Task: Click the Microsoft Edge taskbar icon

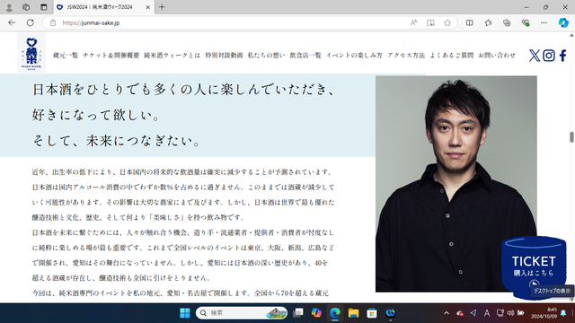Action: click(335, 313)
